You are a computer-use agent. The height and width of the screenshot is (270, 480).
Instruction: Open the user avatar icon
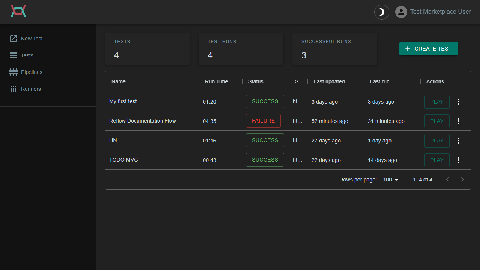[401, 12]
